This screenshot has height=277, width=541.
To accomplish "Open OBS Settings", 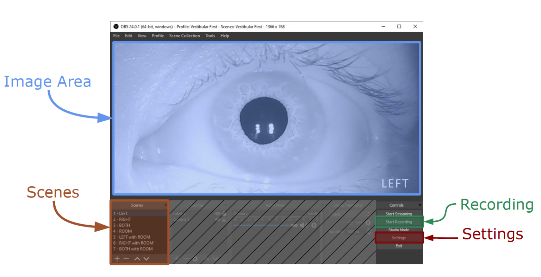I will [399, 238].
